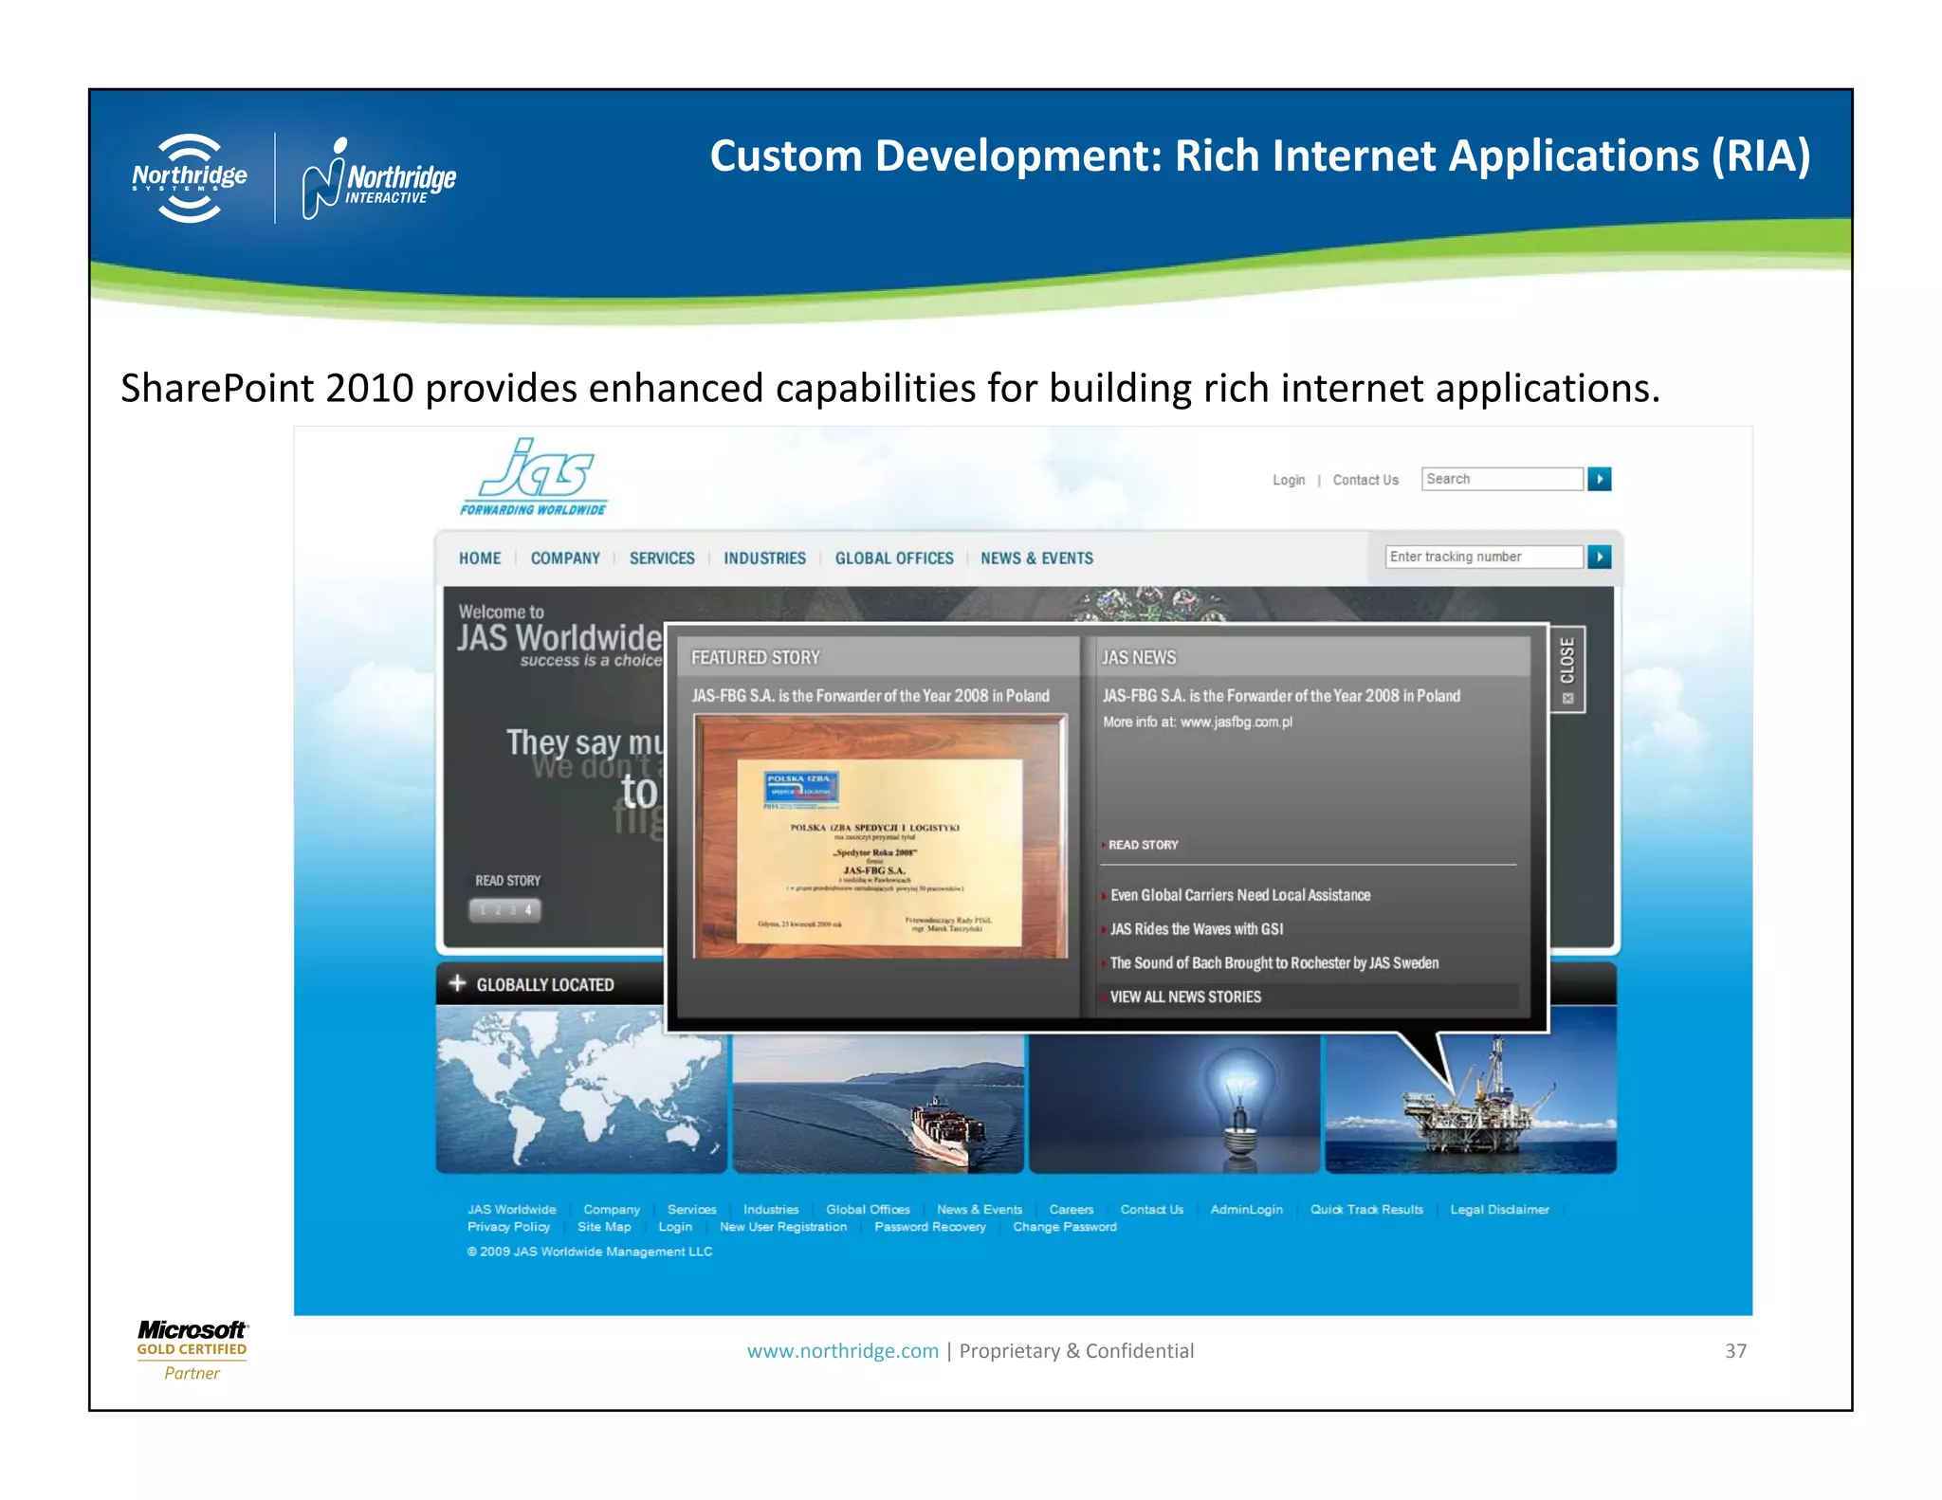Click the FEATURED STORY panel heading
The width and height of the screenshot is (1942, 1500).
tap(756, 658)
